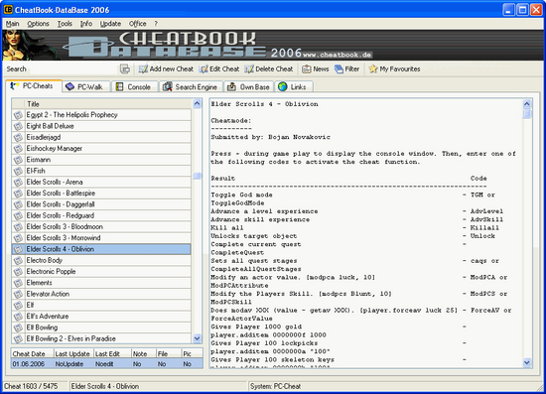Click the www.cheatbook.de banner link
Viewport: 546px width, 394px height.
[x=337, y=55]
